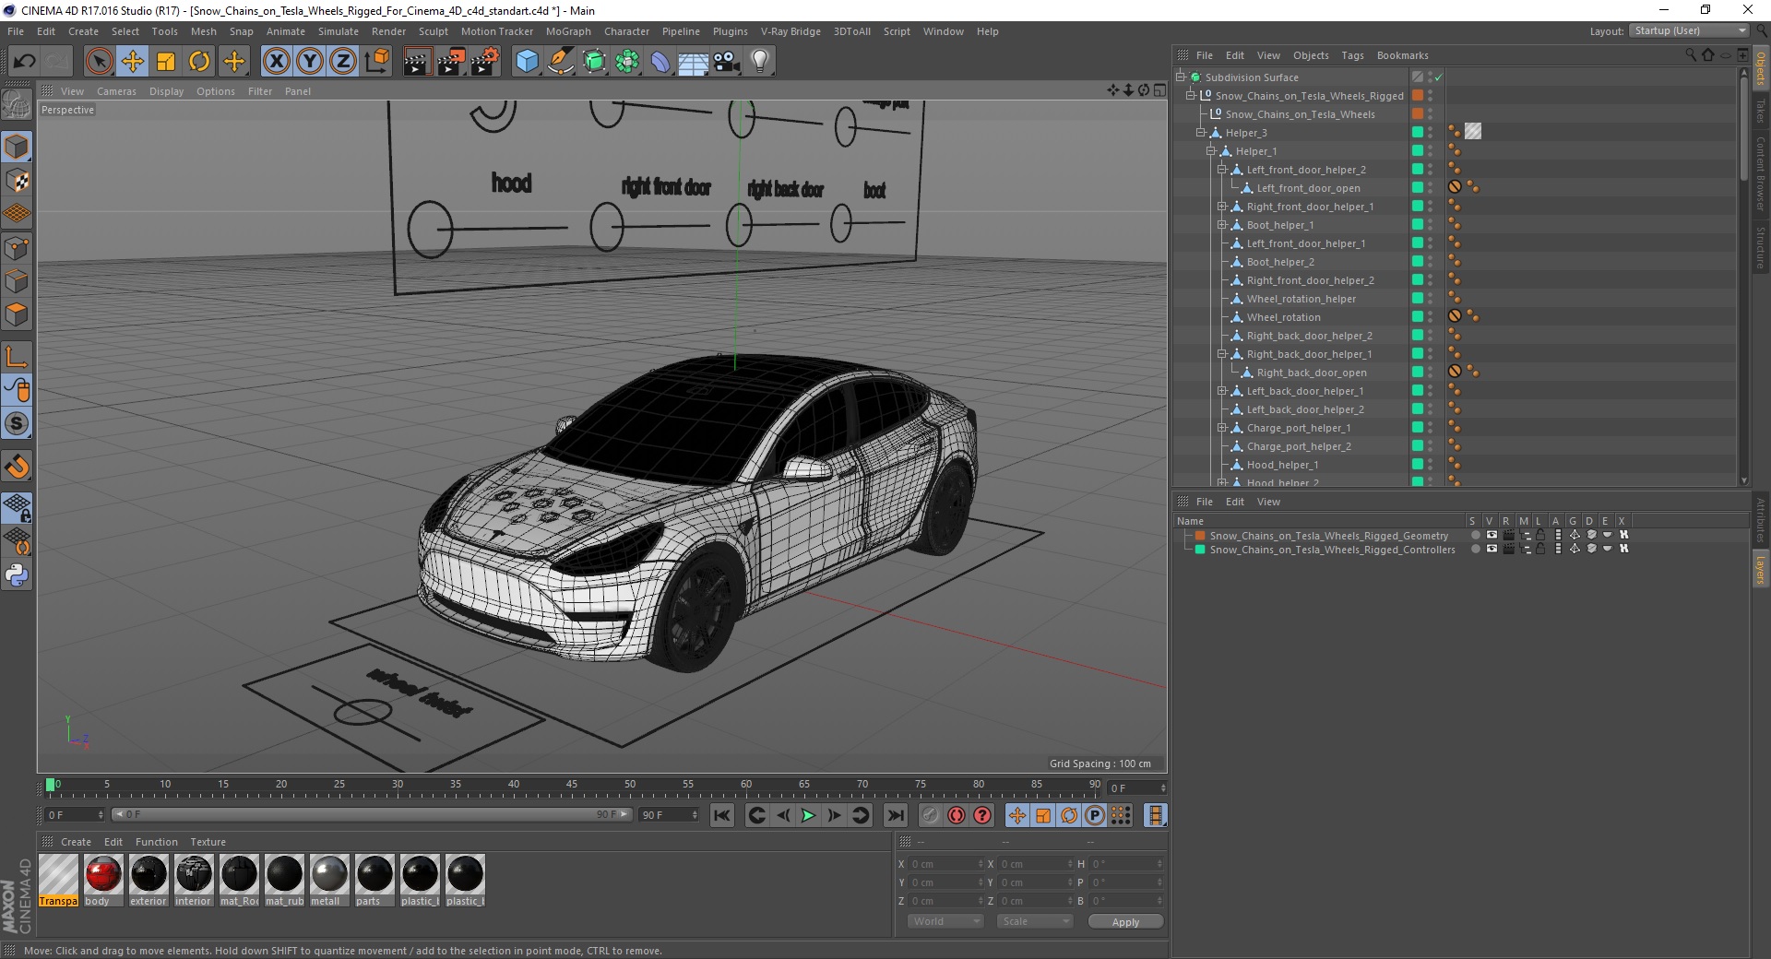The height and width of the screenshot is (959, 1771).
Task: Toggle Z axis lock
Action: point(343,62)
